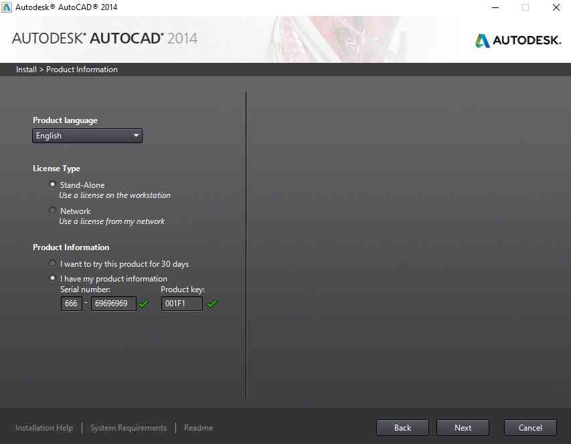Click the Product key input field
This screenshot has width=571, height=444.
coord(181,304)
